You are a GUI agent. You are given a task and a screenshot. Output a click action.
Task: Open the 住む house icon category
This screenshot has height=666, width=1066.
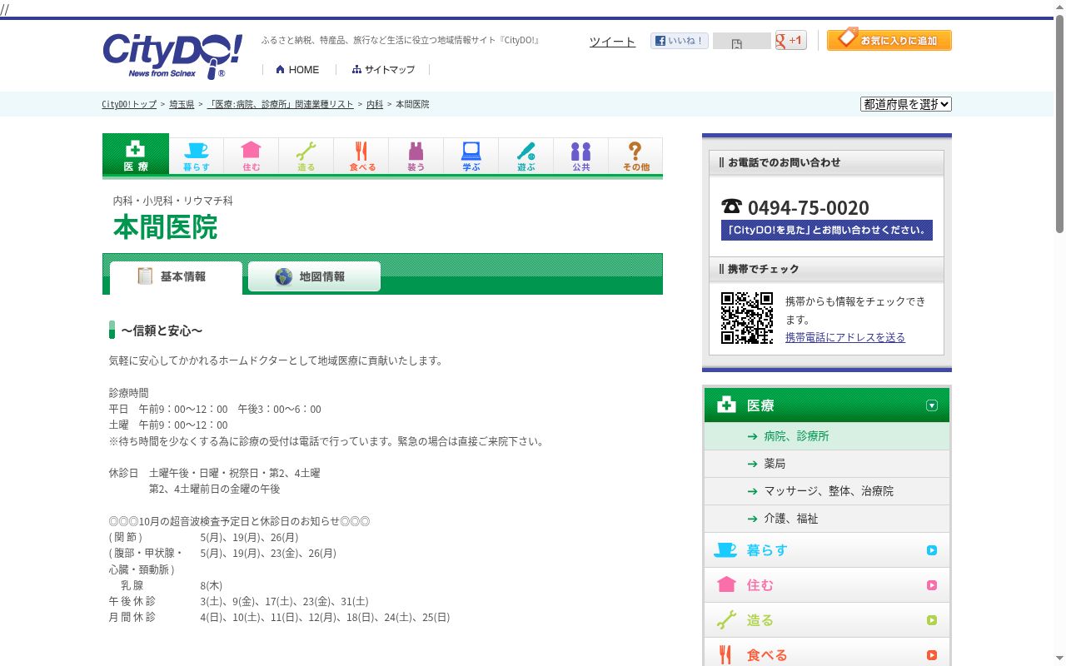251,157
